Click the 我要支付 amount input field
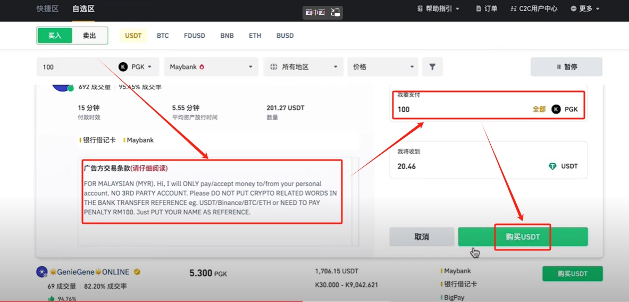629x302 pixels. click(x=457, y=109)
